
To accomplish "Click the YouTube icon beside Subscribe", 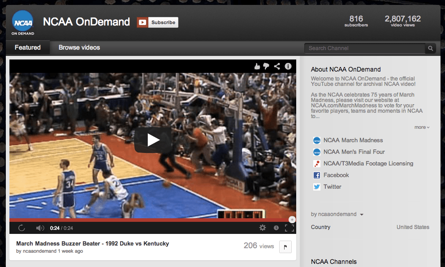I will (x=143, y=22).
